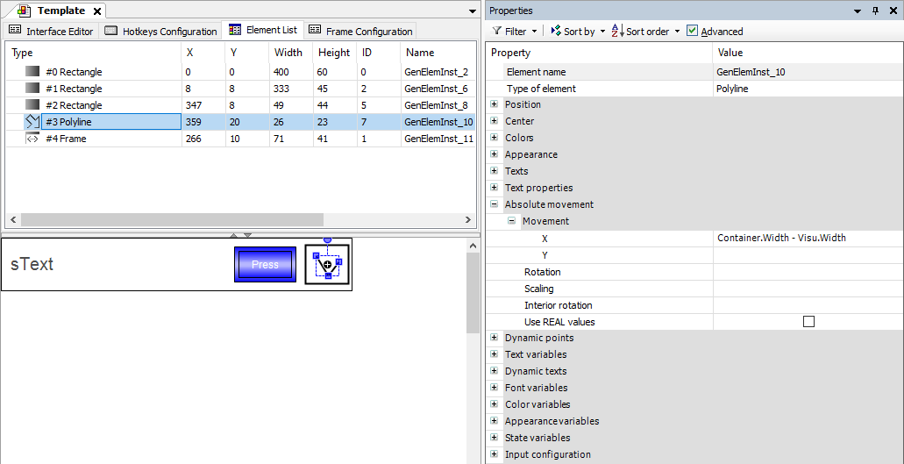Screen dimensions: 904x464
Task: Click the Frame icon in row #4
Action: tap(32, 139)
